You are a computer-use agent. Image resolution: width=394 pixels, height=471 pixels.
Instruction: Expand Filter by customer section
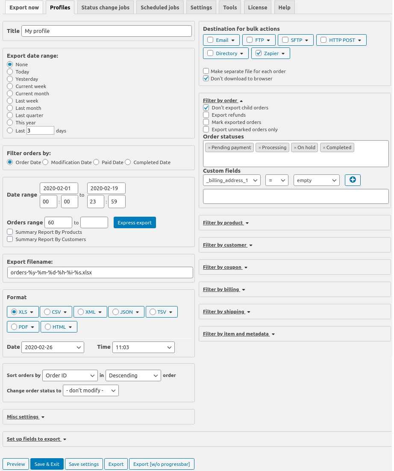pos(228,245)
